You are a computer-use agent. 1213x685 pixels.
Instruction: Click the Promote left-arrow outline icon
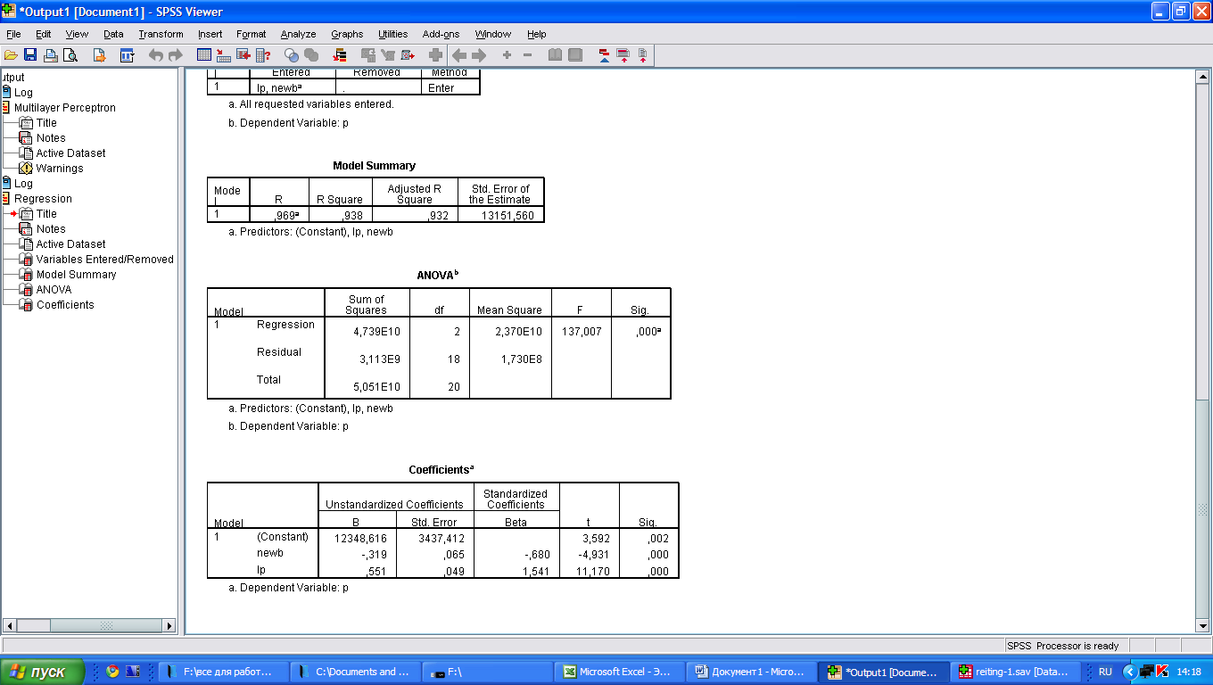[x=459, y=55]
